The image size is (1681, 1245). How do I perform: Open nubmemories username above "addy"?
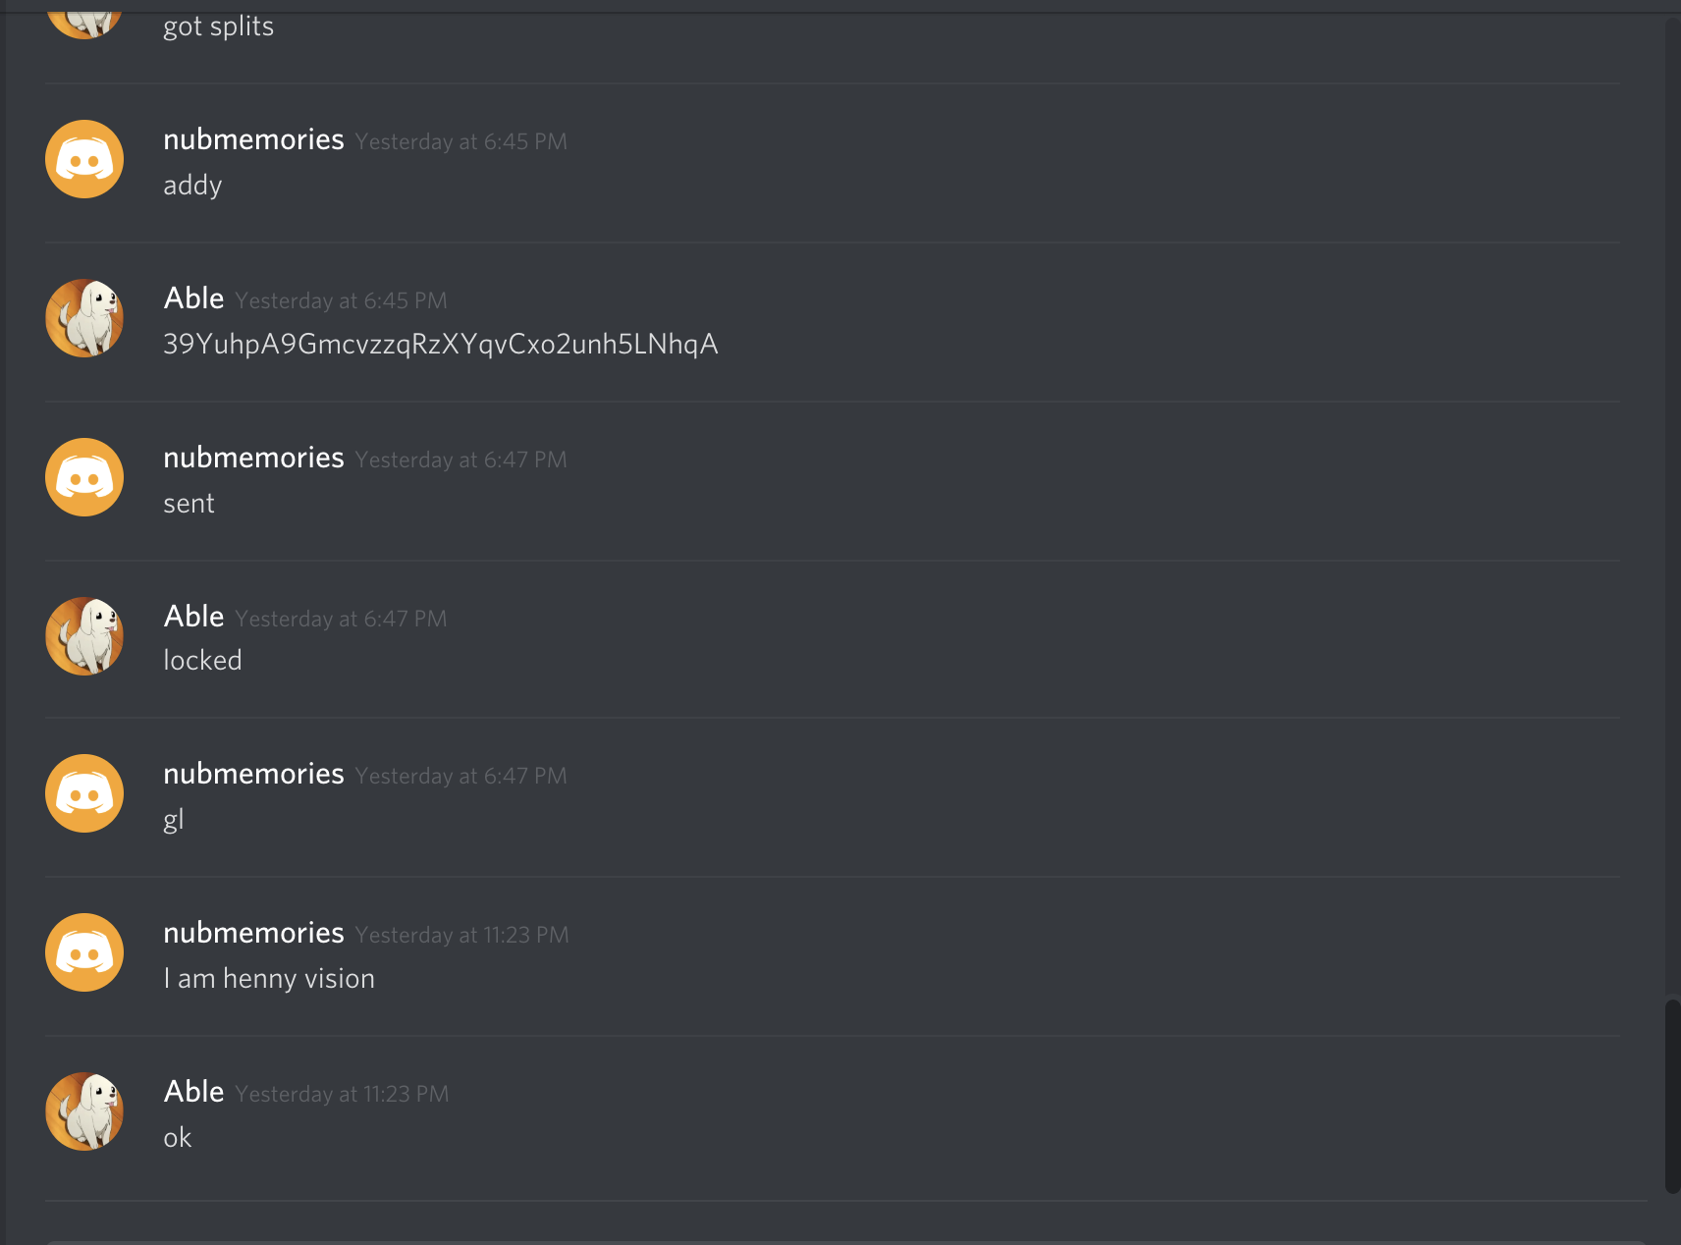(x=253, y=140)
